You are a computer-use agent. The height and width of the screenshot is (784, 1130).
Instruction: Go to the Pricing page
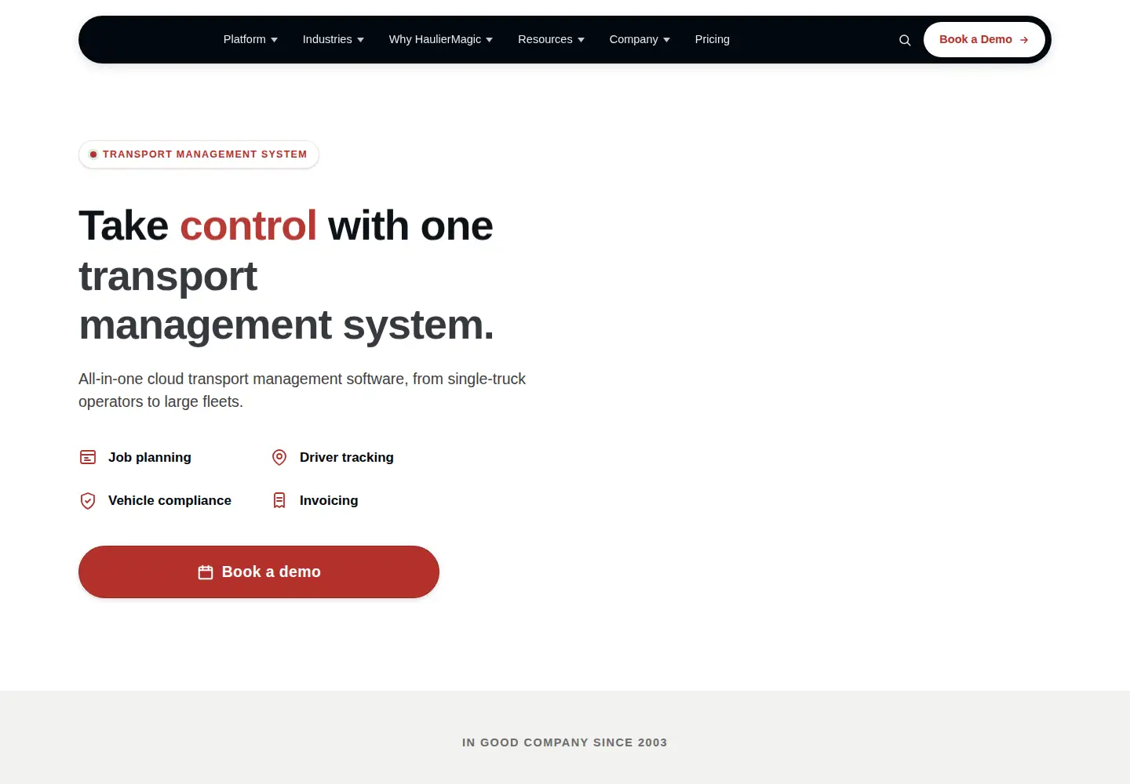[713, 39]
